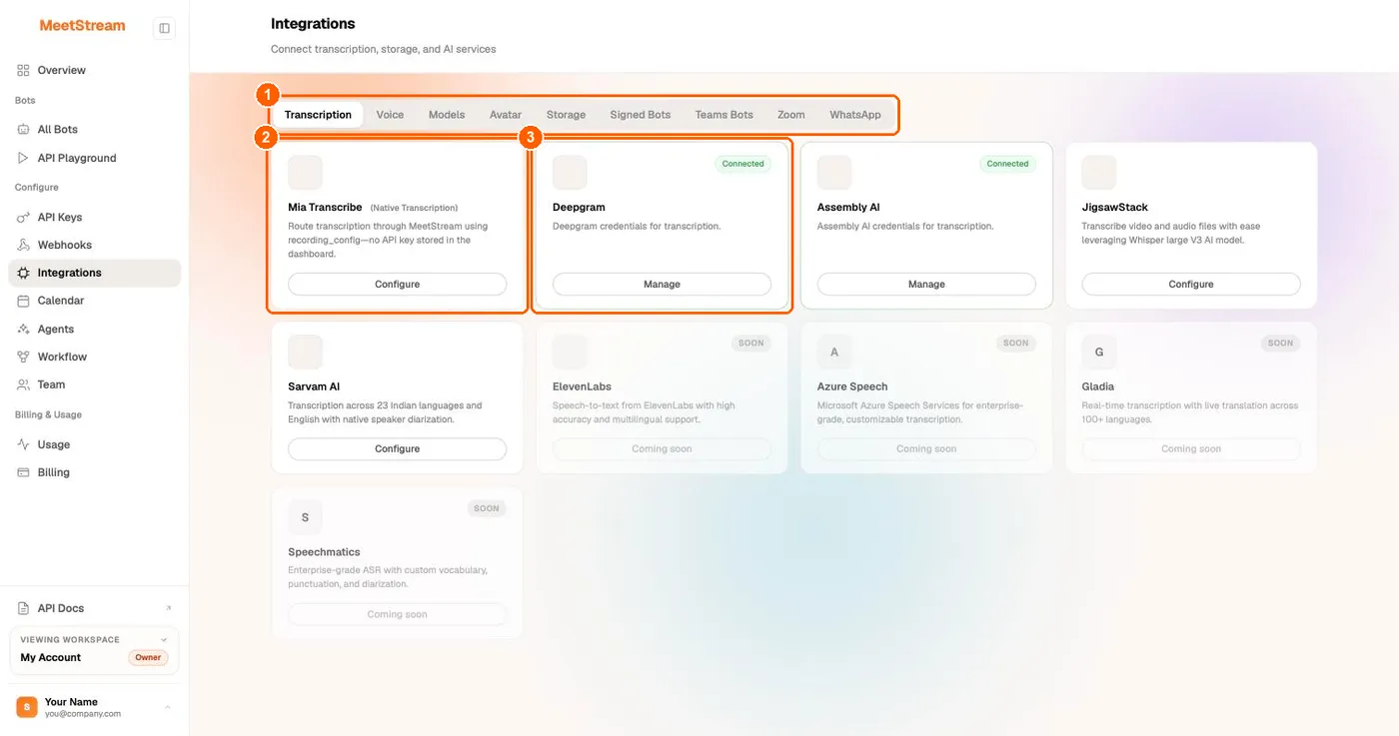Click the Workflow icon in sidebar

tap(23, 357)
